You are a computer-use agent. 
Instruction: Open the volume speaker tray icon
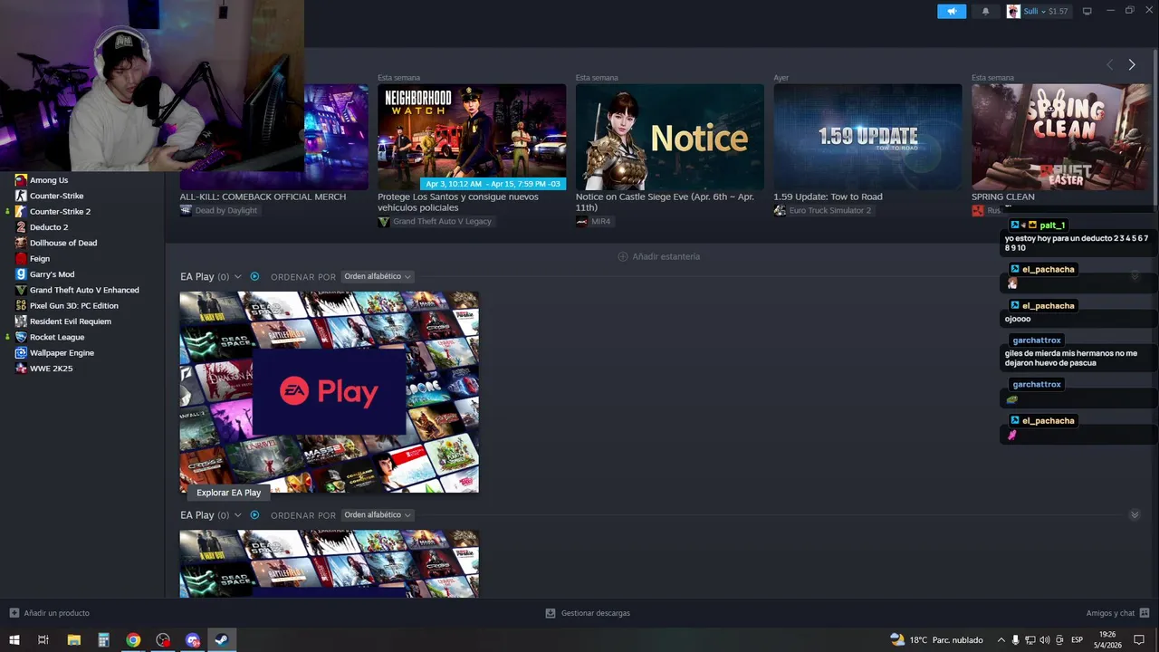(x=1045, y=639)
